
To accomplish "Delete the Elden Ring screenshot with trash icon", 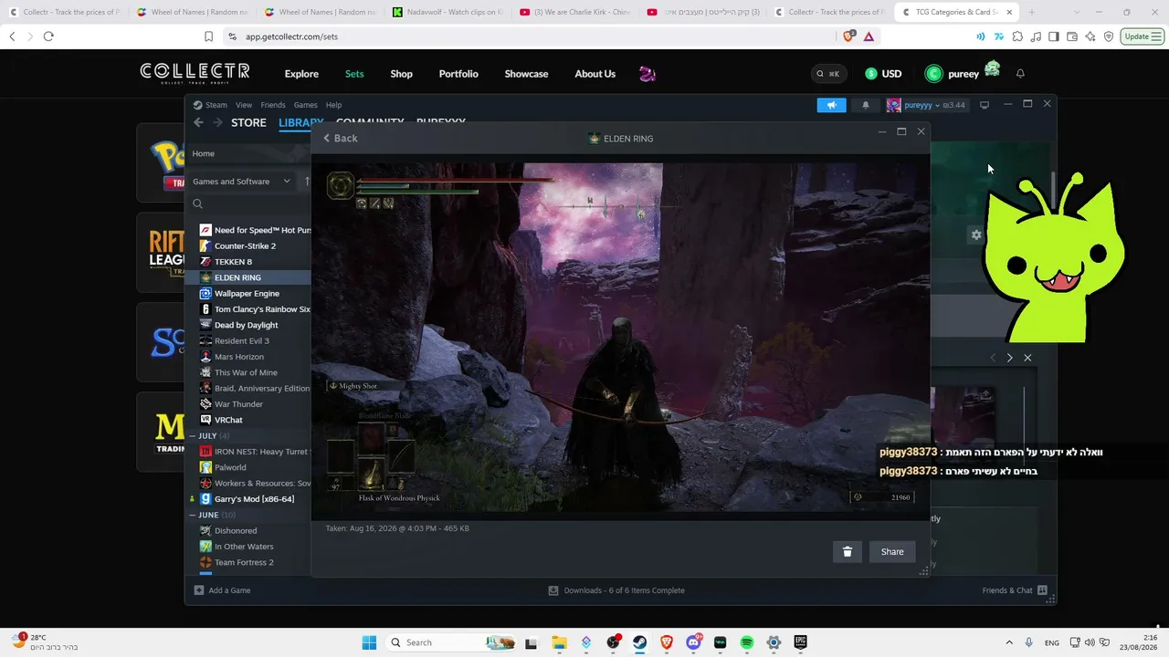I will pos(847,551).
